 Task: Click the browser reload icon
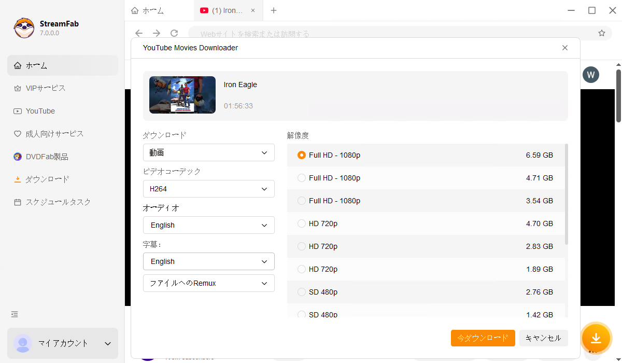[174, 33]
